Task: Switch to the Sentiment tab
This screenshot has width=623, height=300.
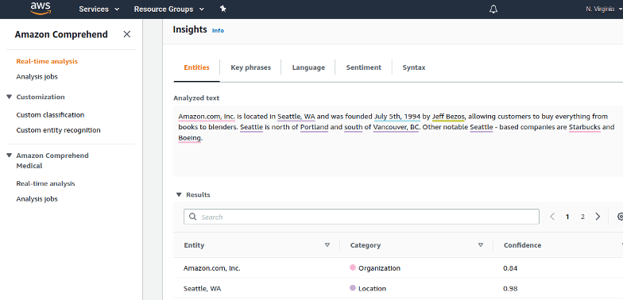Action: 364,67
